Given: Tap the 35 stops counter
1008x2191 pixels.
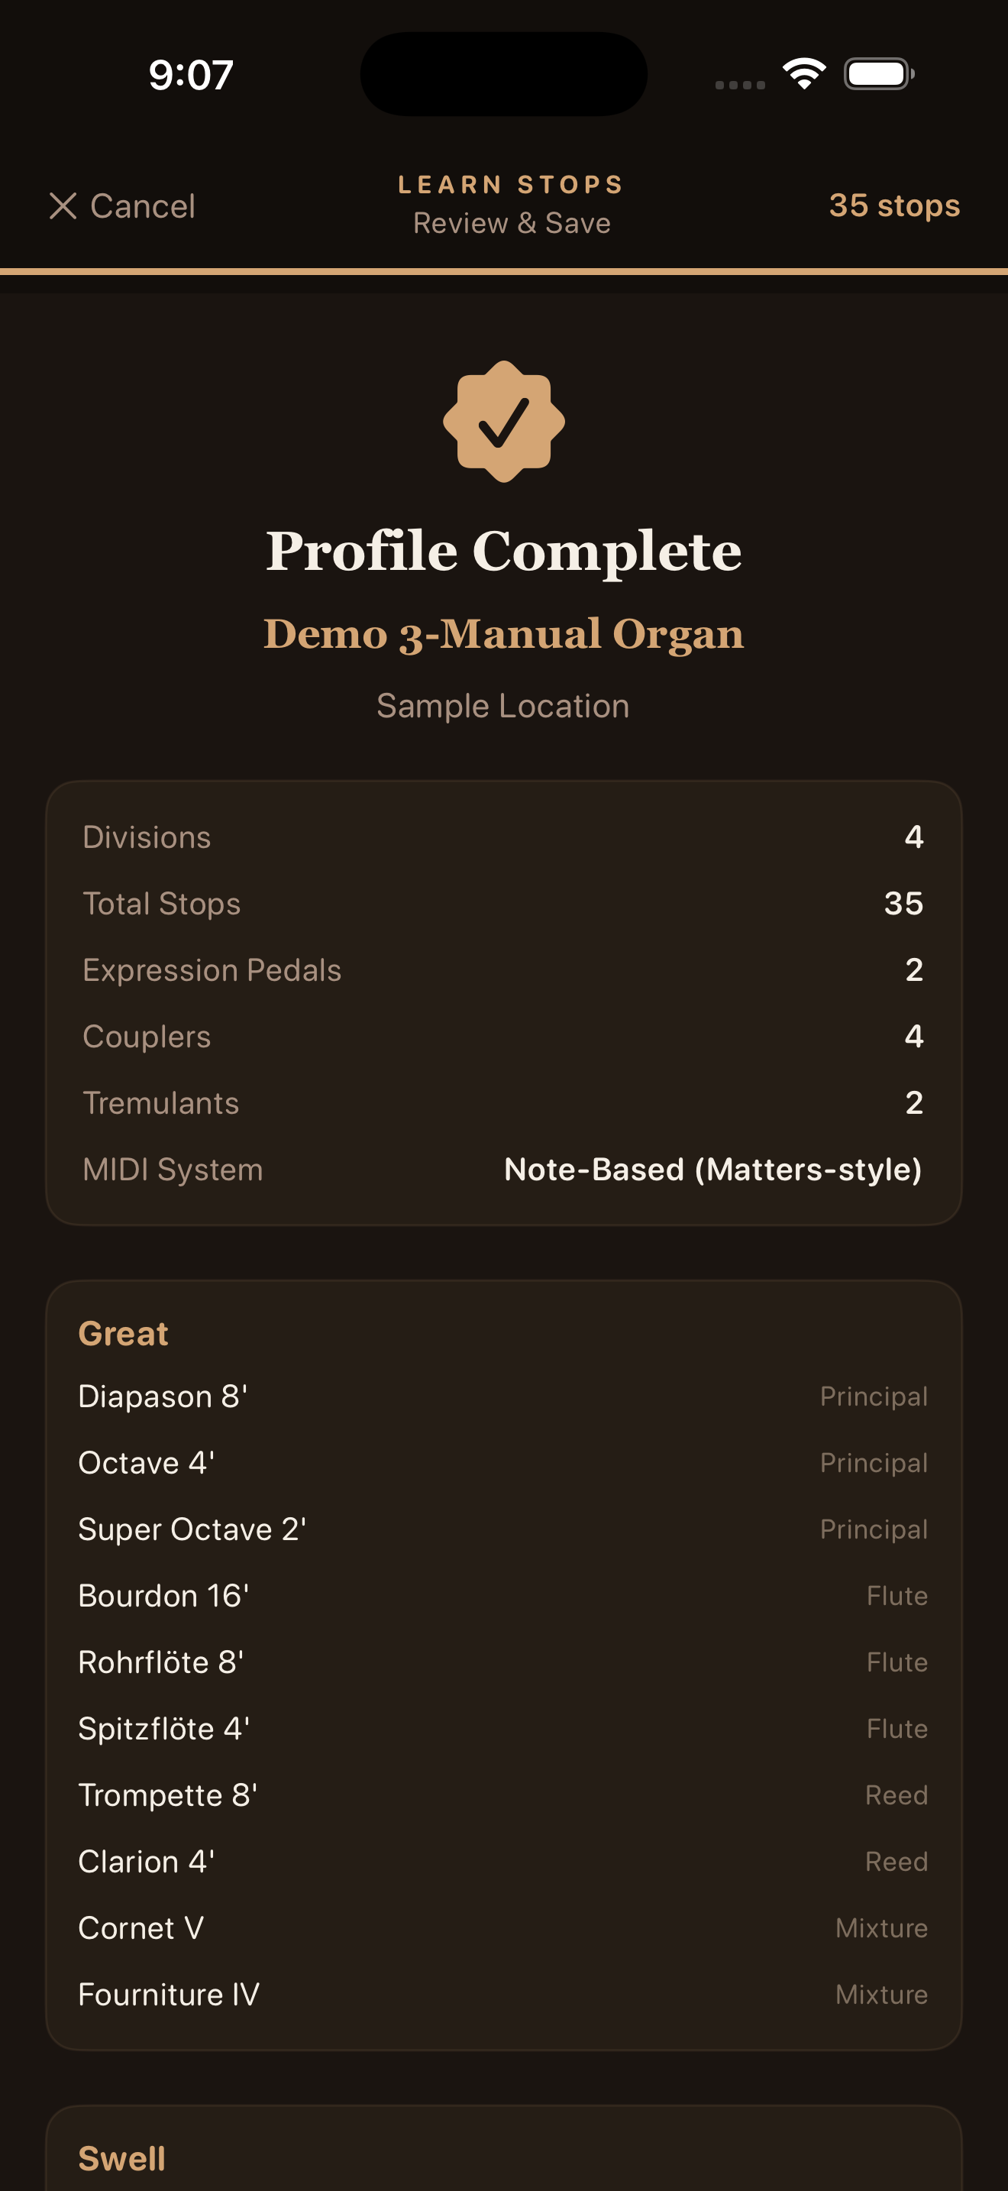Looking at the screenshot, I should point(894,206).
